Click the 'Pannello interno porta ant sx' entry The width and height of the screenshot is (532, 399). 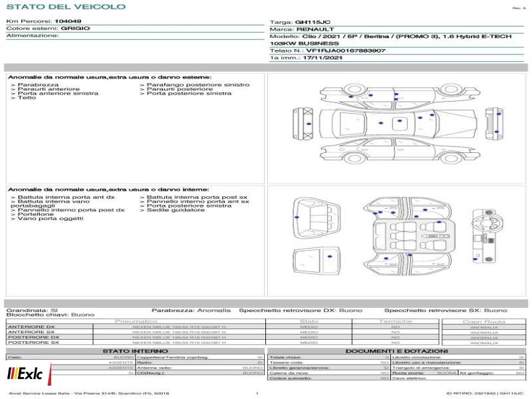(198, 201)
